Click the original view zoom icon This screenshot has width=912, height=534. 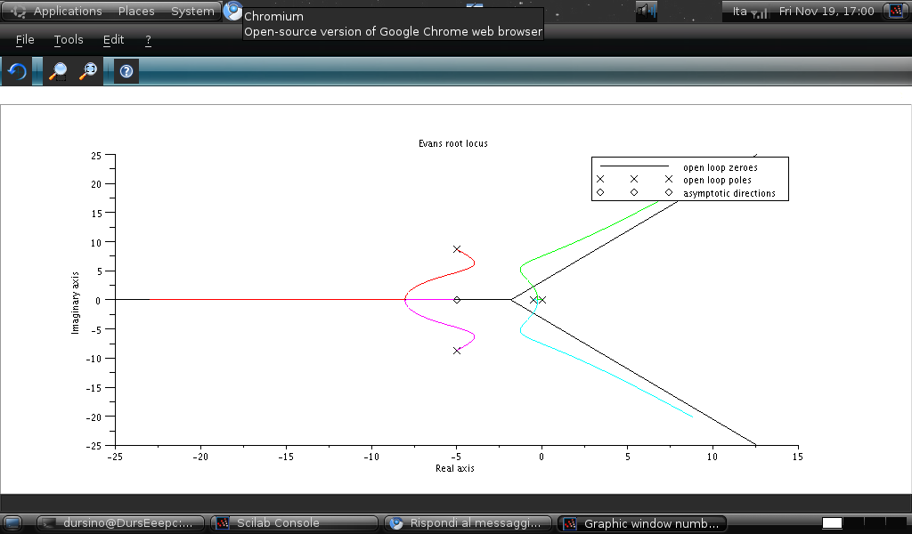(88, 71)
